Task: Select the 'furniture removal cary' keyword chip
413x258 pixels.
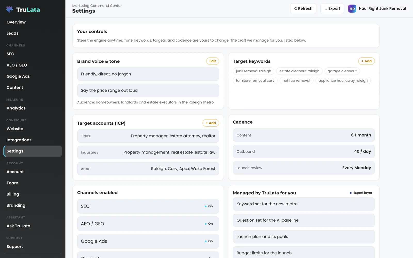Action: [x=255, y=80]
